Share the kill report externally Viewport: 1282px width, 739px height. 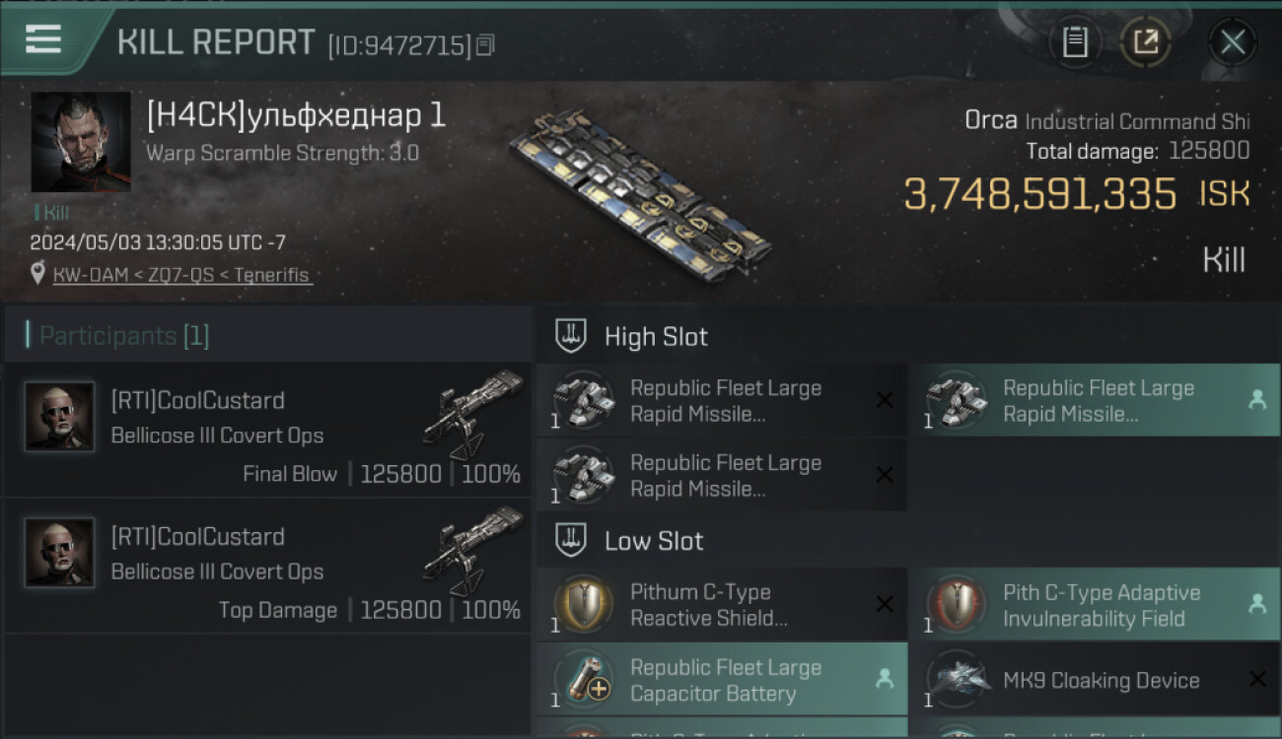click(x=1145, y=41)
